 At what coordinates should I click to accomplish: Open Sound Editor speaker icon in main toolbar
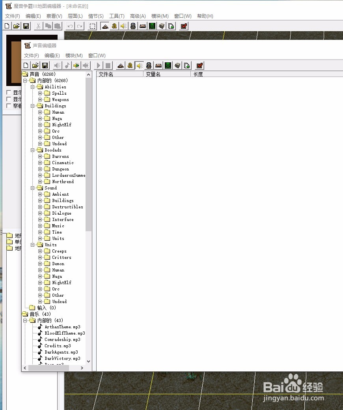pos(123,26)
